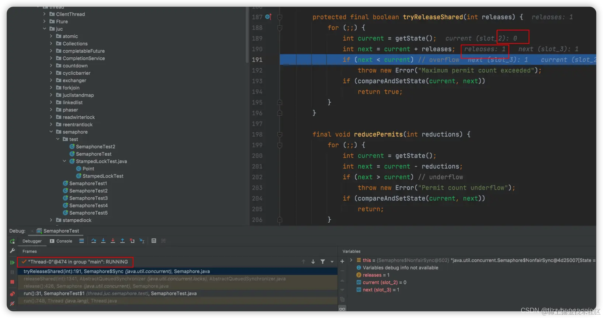The height and width of the screenshot is (318, 603).
Task: Select the cyclicbarrier folder
Action: tap(73, 73)
